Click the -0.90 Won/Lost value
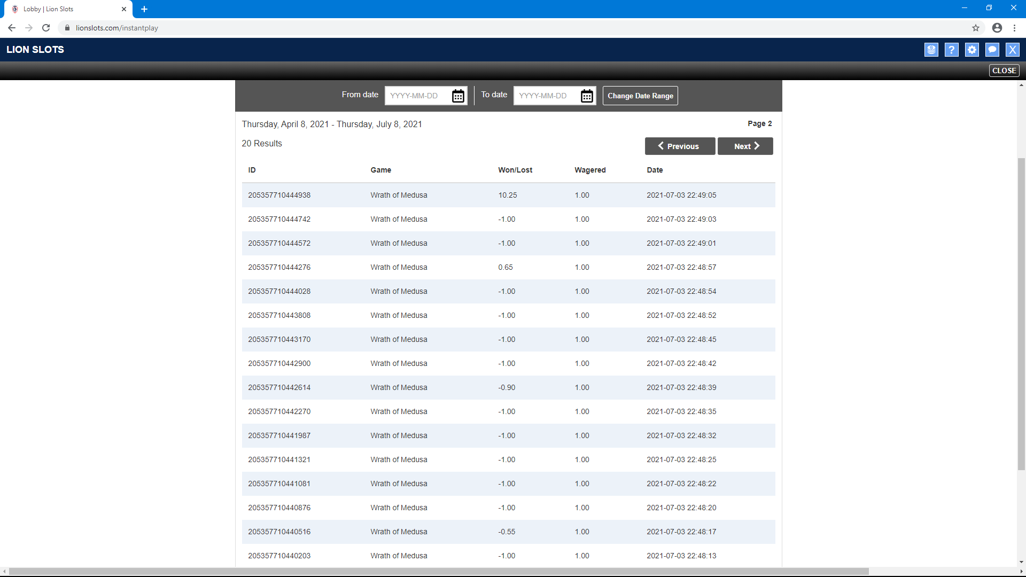Image resolution: width=1026 pixels, height=577 pixels. (x=507, y=387)
